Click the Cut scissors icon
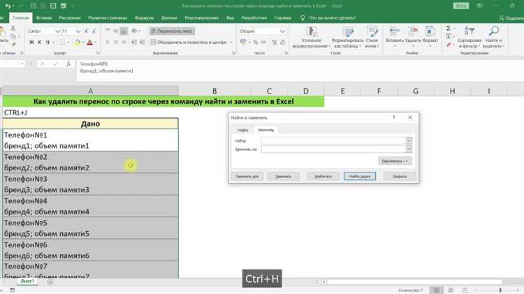The image size is (524, 294). tap(13, 29)
